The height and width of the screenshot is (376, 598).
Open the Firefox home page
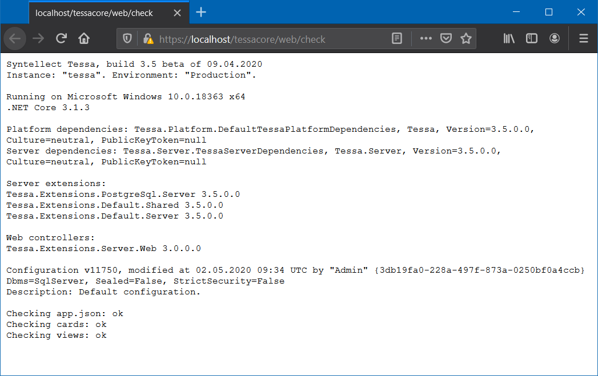(x=84, y=39)
